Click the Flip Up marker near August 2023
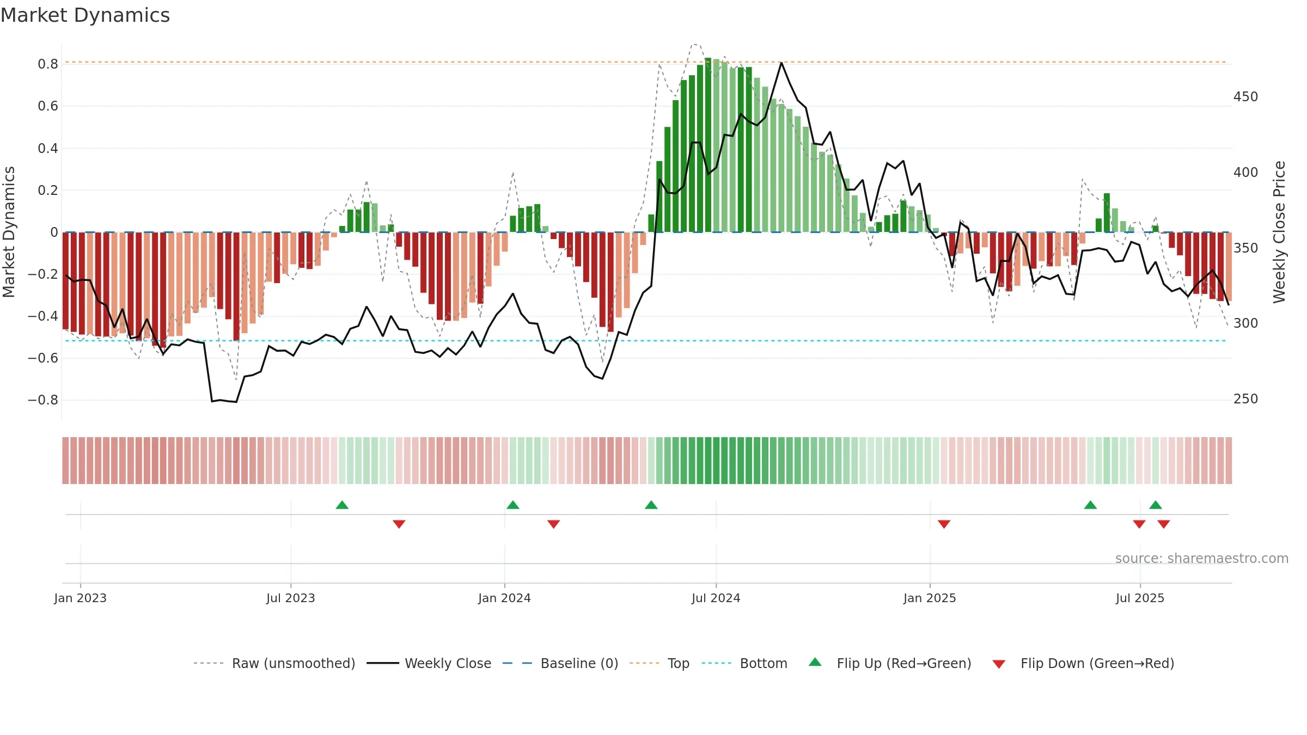 [342, 505]
